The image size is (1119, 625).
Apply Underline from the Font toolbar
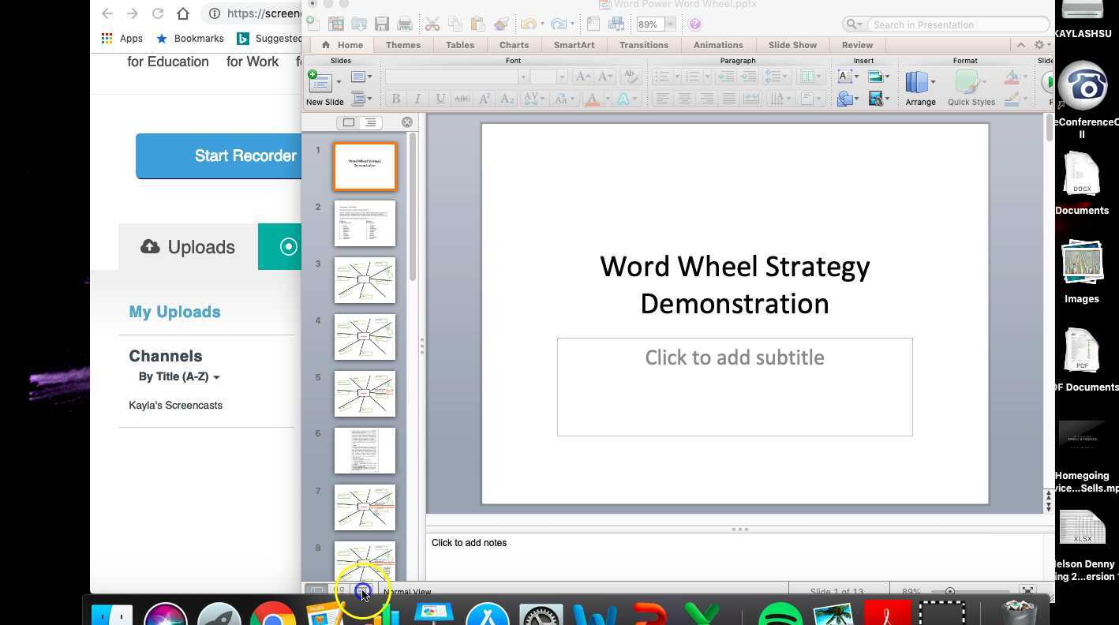click(440, 97)
